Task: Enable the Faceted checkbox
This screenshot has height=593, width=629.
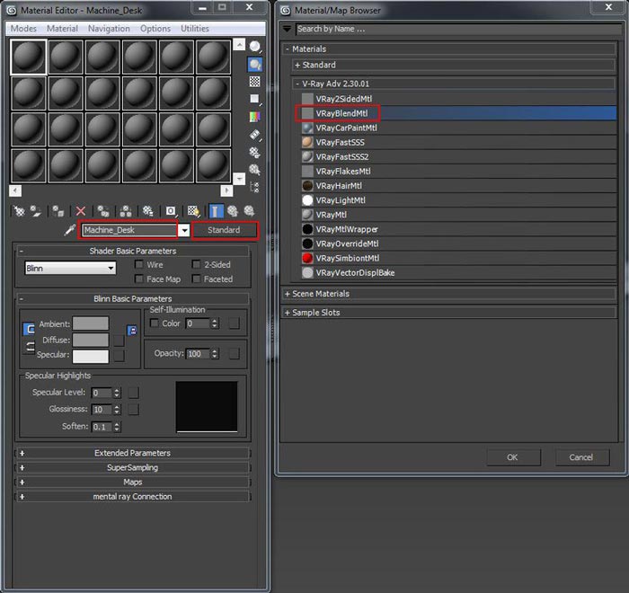Action: [196, 279]
